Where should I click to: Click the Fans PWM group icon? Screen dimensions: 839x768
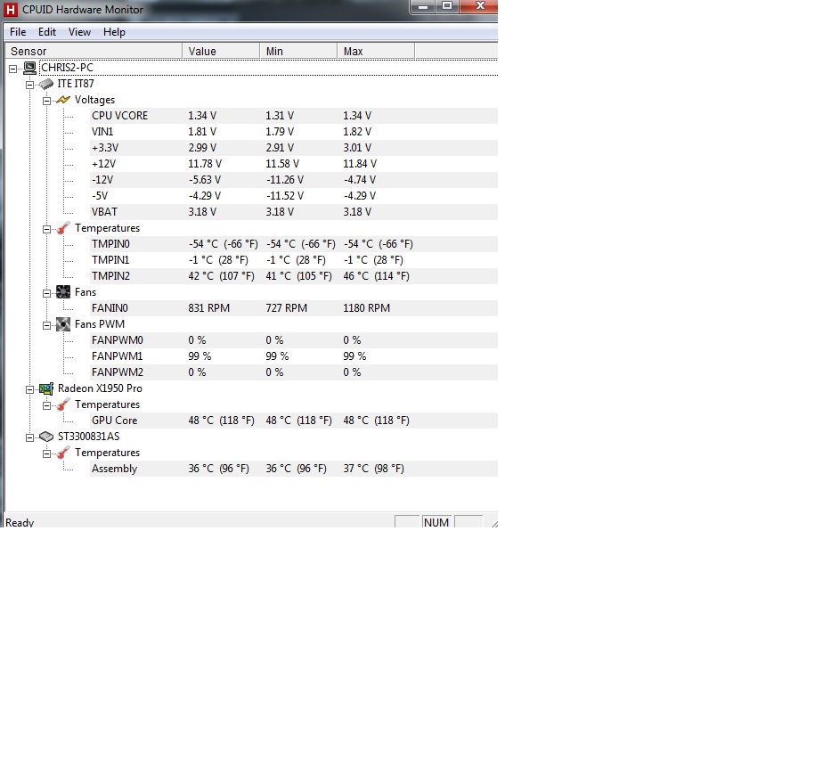point(63,324)
